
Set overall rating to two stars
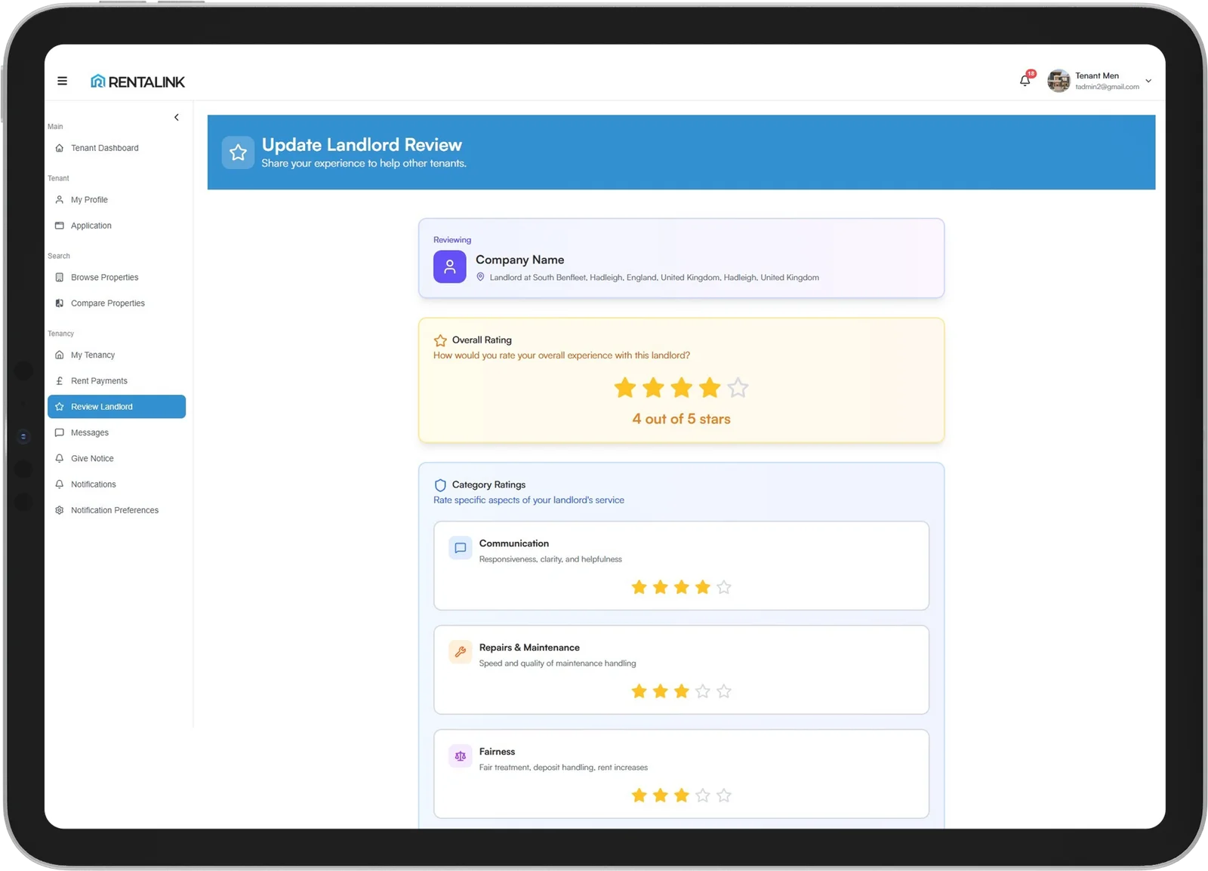pyautogui.click(x=653, y=388)
